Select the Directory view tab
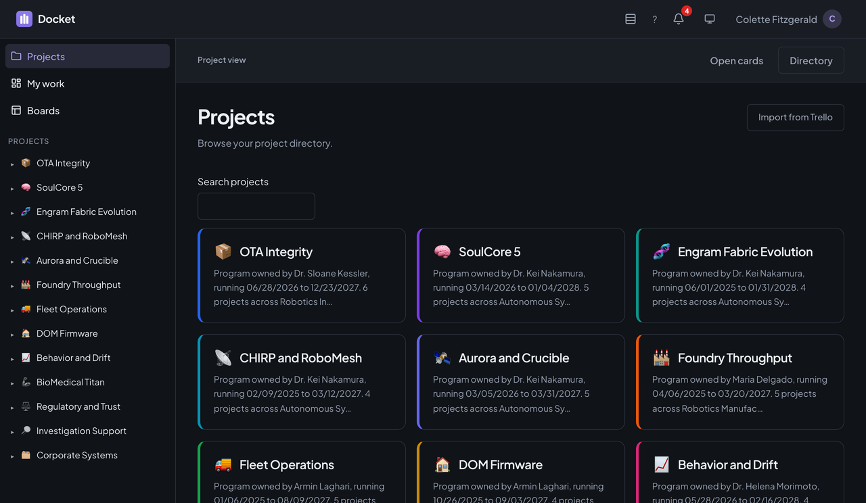Image resolution: width=866 pixels, height=503 pixels. coord(811,60)
